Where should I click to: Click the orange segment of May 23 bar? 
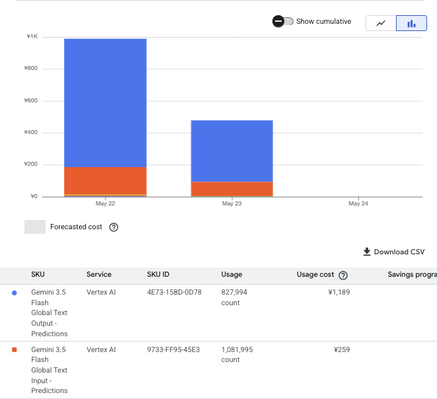(x=232, y=189)
